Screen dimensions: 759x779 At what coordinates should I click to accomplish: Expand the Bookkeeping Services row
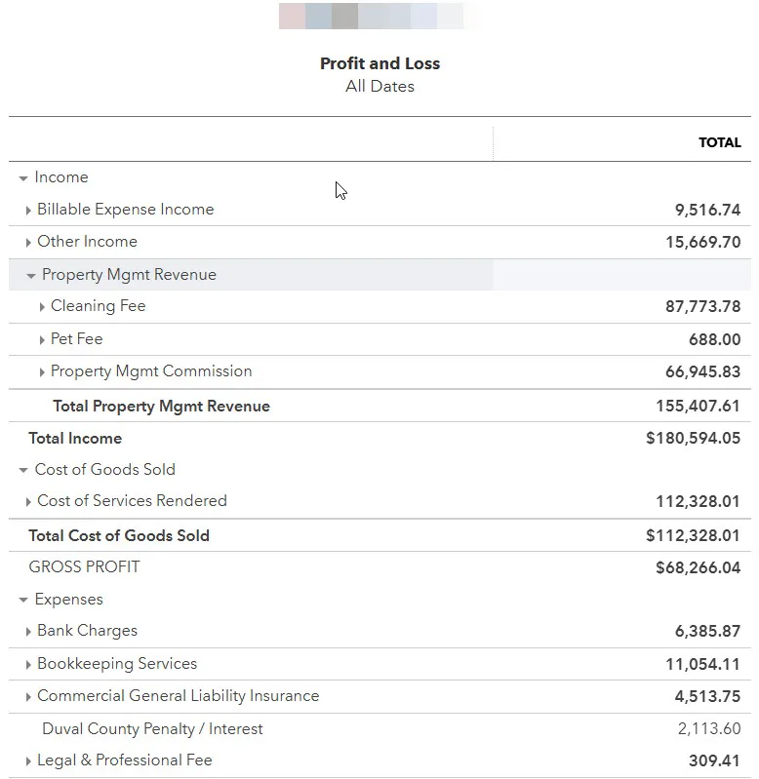click(28, 665)
